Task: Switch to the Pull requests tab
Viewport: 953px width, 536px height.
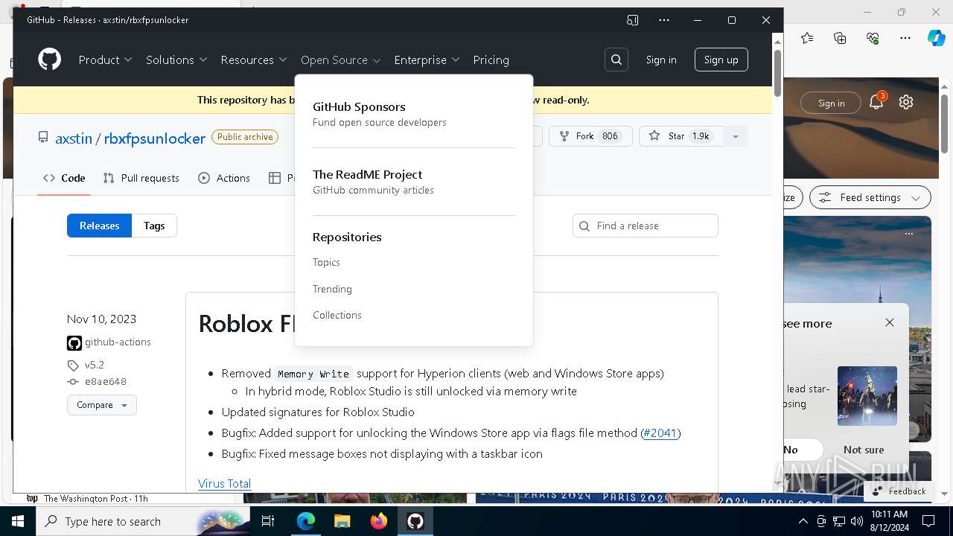Action: pos(141,178)
